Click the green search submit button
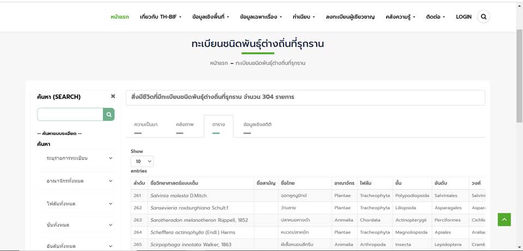 [109, 114]
